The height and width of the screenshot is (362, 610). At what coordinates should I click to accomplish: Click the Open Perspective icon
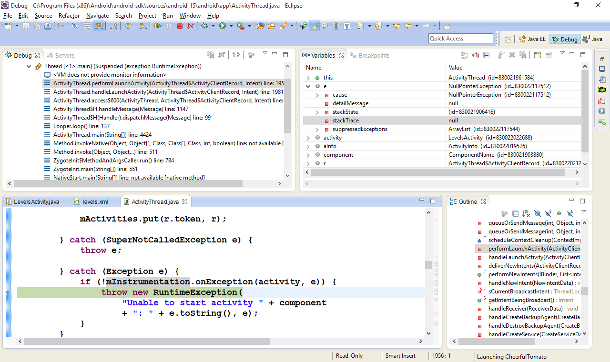pyautogui.click(x=508, y=39)
